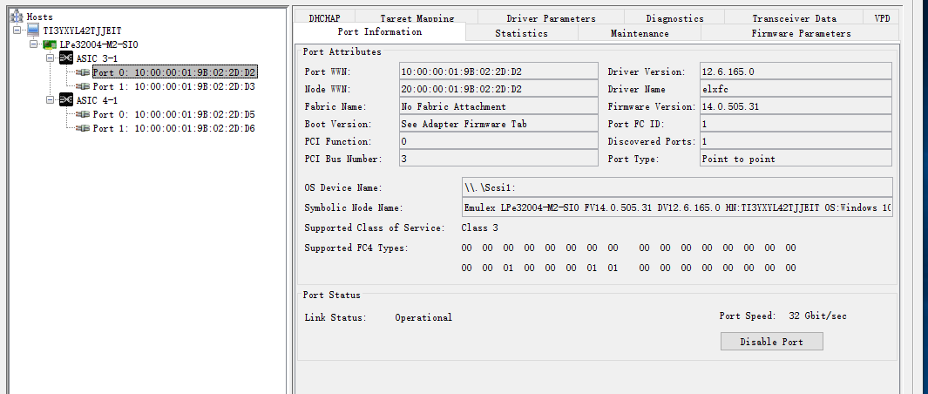Click the ASIC 3-1 chip icon
The width and height of the screenshot is (928, 394).
point(66,58)
